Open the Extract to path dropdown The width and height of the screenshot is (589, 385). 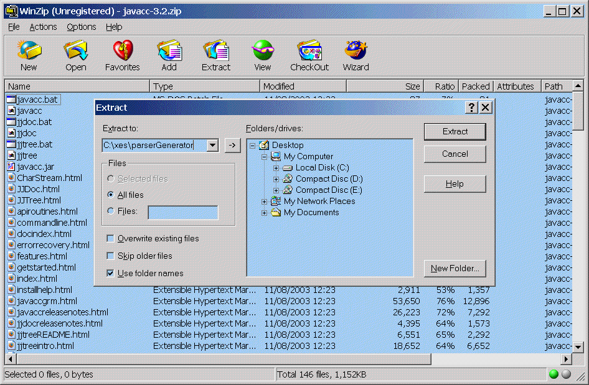[x=212, y=146]
